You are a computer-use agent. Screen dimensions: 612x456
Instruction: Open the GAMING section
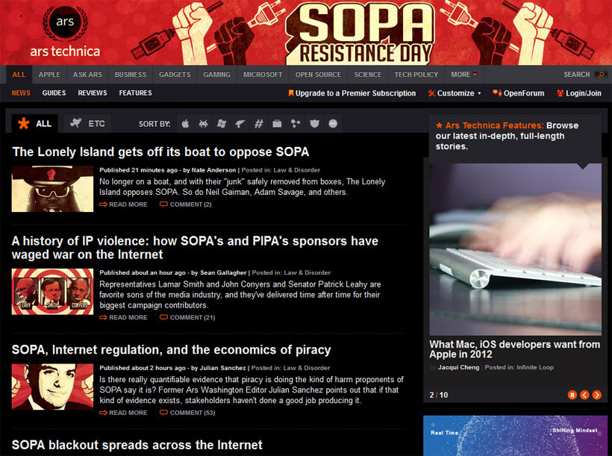pos(216,74)
